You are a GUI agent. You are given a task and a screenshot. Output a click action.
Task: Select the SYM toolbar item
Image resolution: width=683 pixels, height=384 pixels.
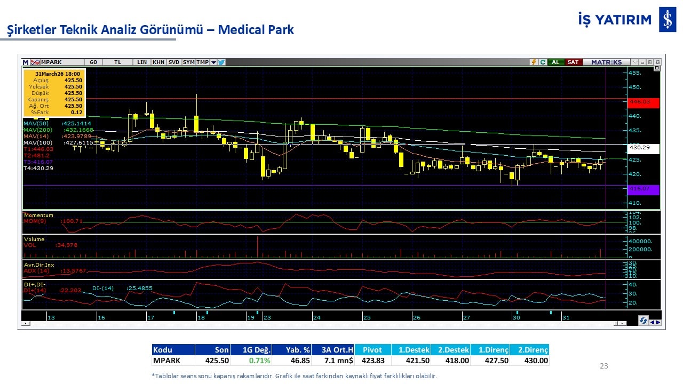tap(189, 62)
